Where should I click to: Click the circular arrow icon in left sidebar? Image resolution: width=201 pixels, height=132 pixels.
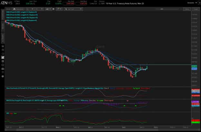pos(3,65)
